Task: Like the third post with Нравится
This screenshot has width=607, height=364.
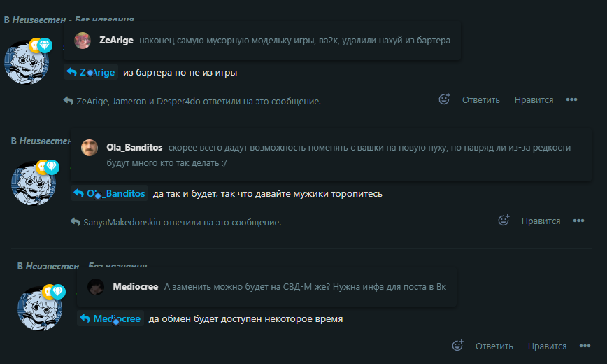Action: (x=547, y=346)
